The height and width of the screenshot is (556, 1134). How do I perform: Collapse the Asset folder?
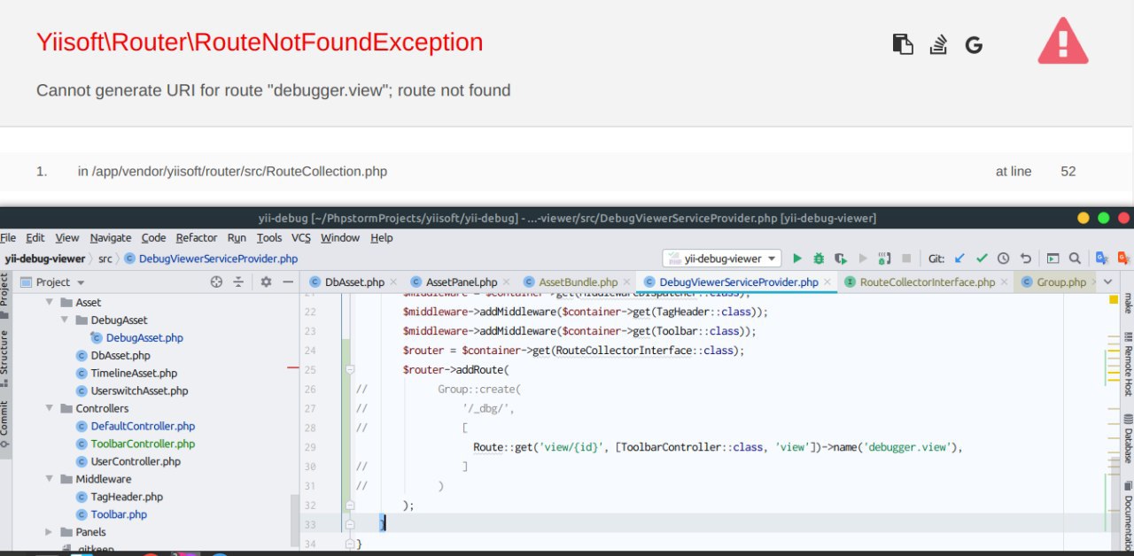(x=50, y=302)
